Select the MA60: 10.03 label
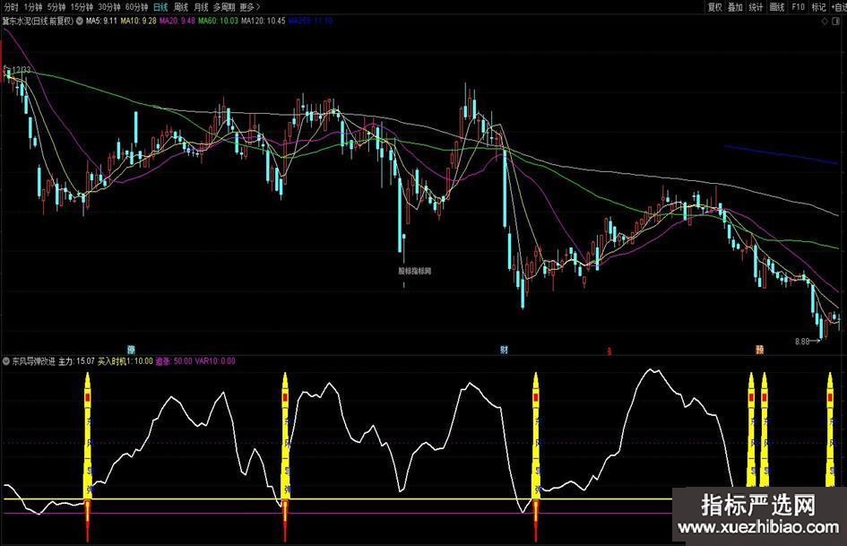 point(218,22)
